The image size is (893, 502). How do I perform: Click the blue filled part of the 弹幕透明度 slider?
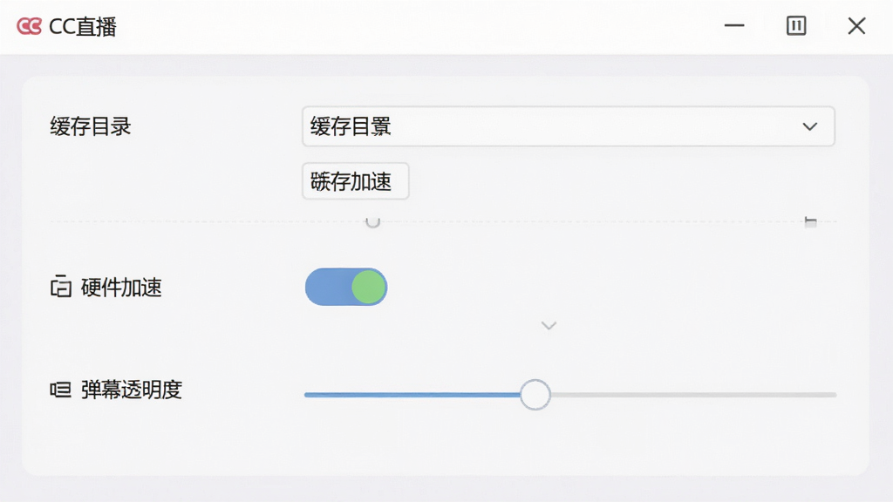click(412, 395)
